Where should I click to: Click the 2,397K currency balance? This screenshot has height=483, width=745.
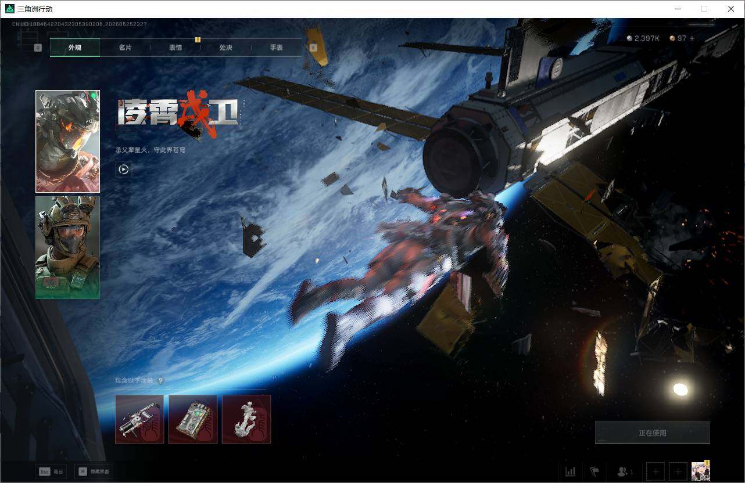click(643, 38)
